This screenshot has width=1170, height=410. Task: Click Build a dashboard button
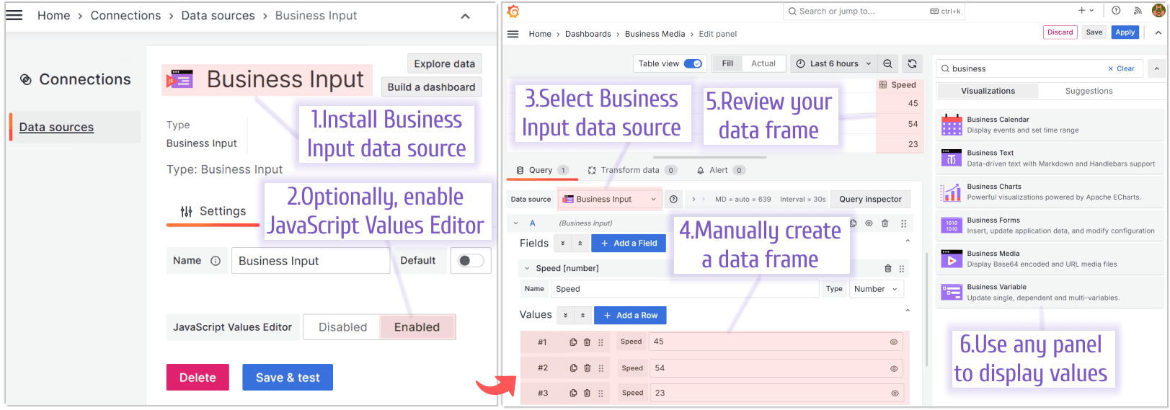click(x=431, y=86)
